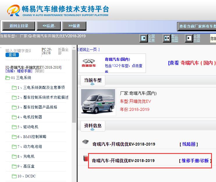
Task: Open 01 三电系统 tree item
Action: click(x=21, y=78)
